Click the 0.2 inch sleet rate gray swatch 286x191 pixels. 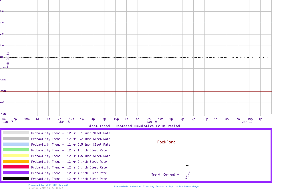16,139
